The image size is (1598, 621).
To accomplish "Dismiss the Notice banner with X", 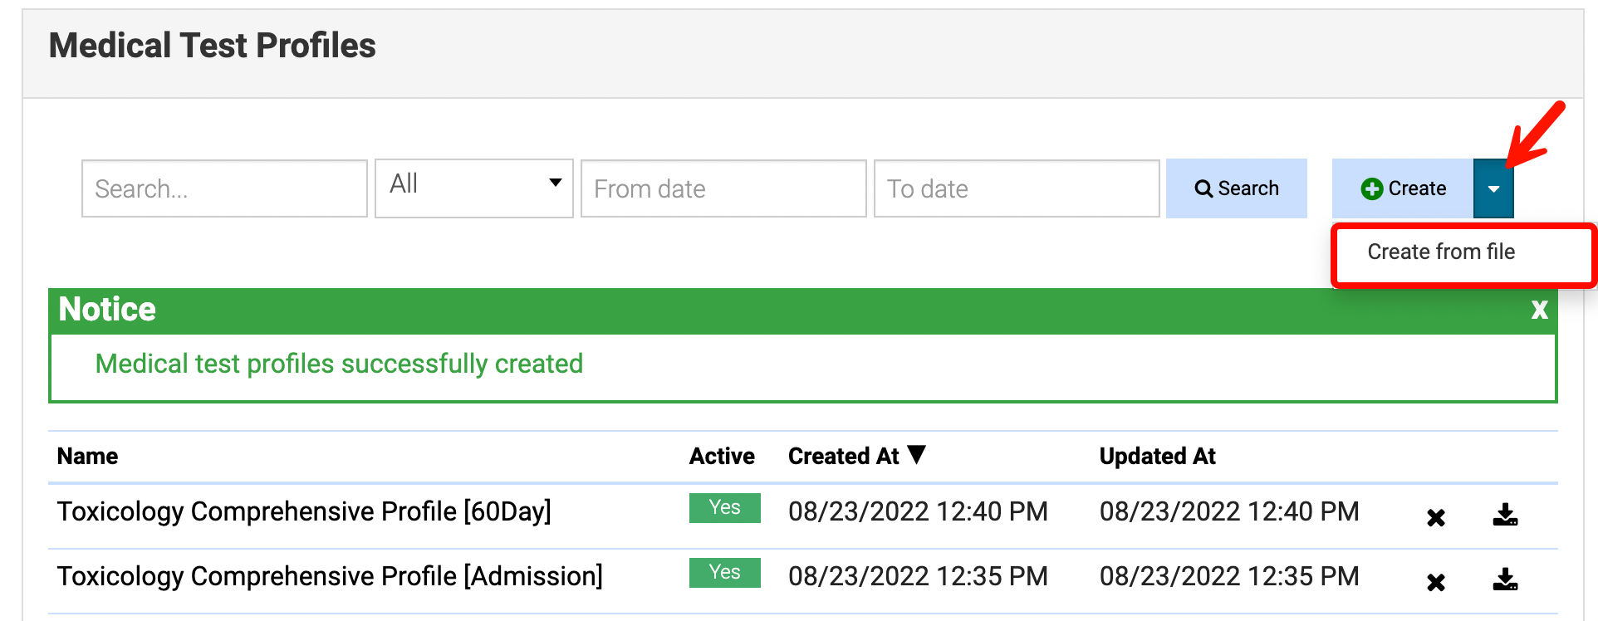I will [1539, 310].
